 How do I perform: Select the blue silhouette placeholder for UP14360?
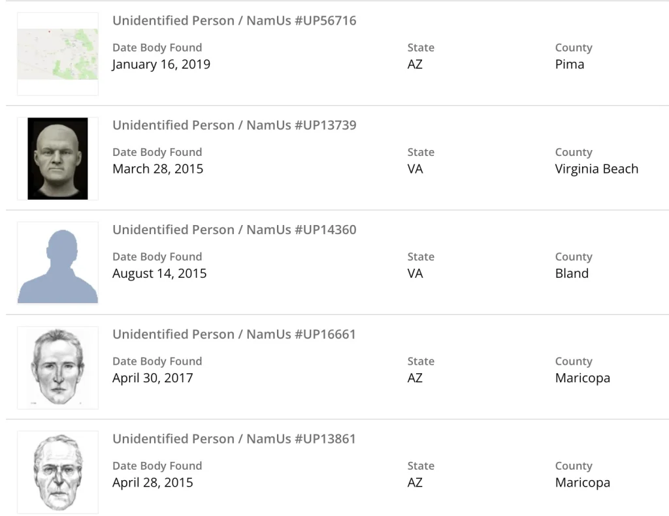[x=57, y=263]
